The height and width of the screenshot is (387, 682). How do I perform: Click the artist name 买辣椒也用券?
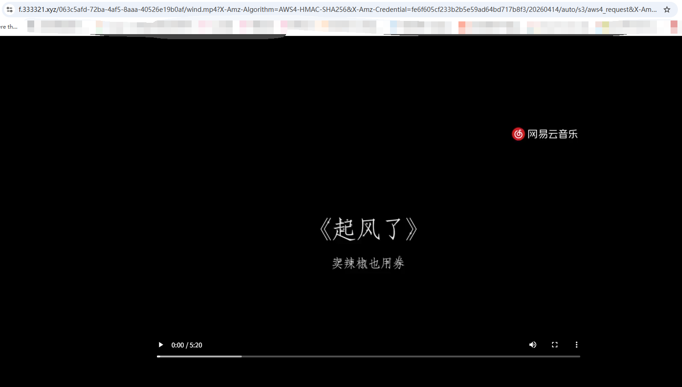coord(368,263)
